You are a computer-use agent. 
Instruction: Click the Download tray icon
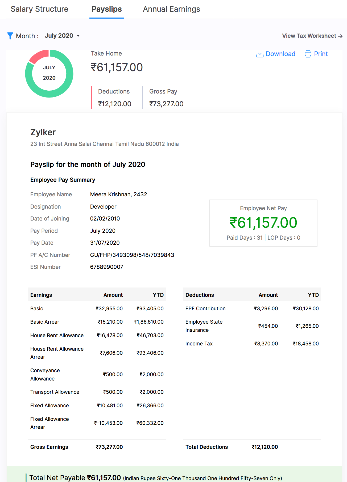259,54
